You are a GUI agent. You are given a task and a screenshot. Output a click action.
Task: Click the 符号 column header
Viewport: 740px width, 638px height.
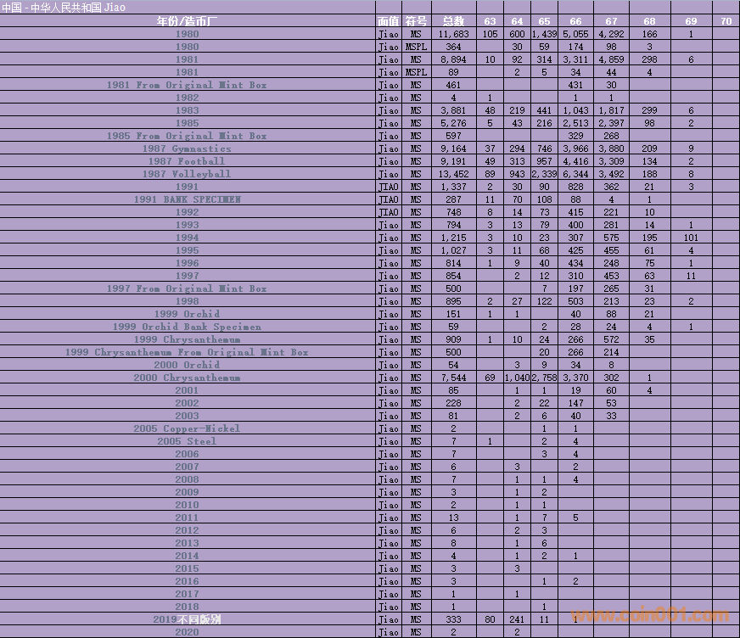(416, 20)
